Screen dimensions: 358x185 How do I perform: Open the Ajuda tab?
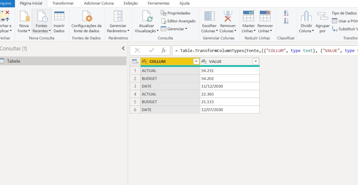[185, 3]
